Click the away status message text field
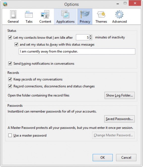 tap(77, 51)
